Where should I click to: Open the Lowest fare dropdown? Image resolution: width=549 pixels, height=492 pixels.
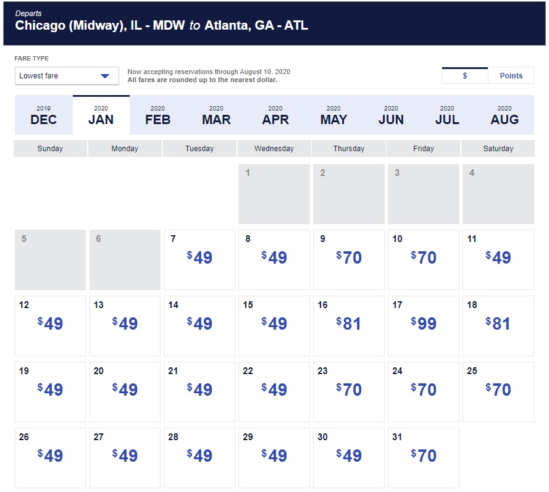coord(67,76)
